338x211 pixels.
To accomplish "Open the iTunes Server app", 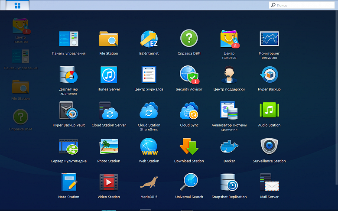I will click(x=109, y=75).
